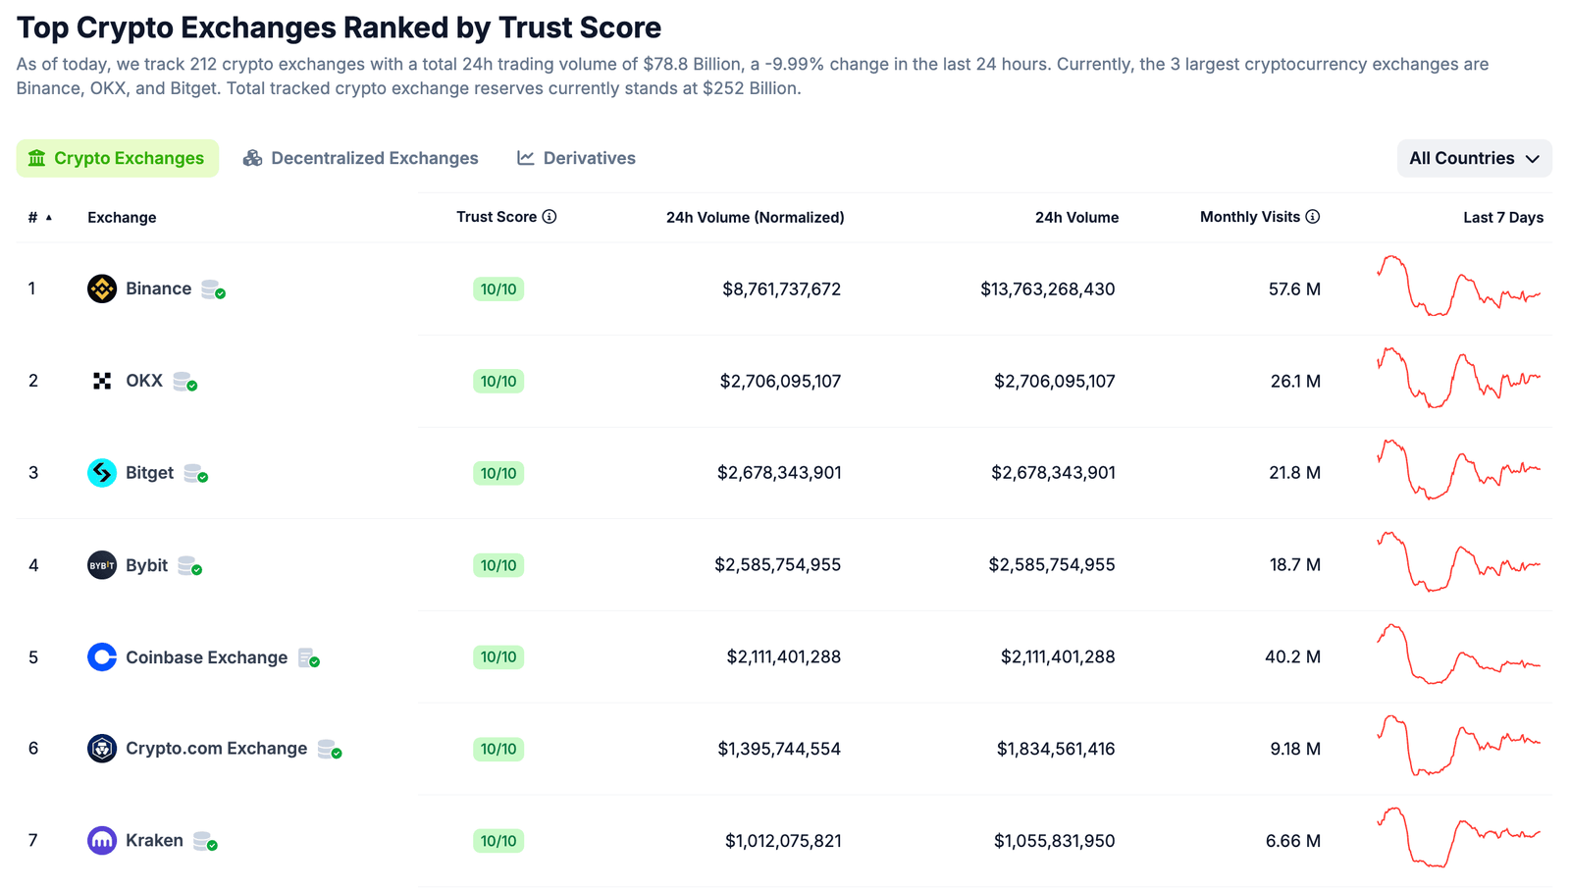Click the Binance logo icon
Image resolution: width=1570 pixels, height=890 pixels.
[x=102, y=288]
